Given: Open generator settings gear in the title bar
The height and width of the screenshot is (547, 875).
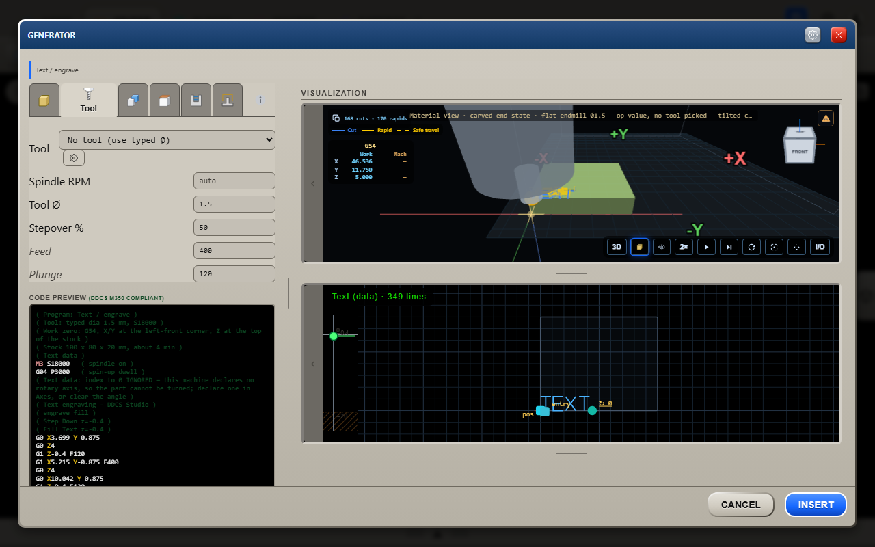Looking at the screenshot, I should tap(813, 35).
